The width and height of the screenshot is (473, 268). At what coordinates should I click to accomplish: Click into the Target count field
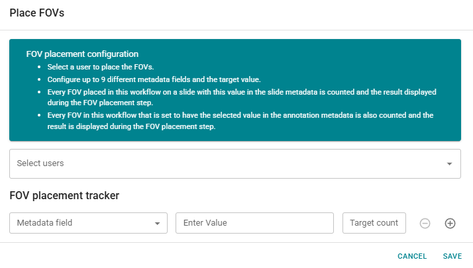374,223
